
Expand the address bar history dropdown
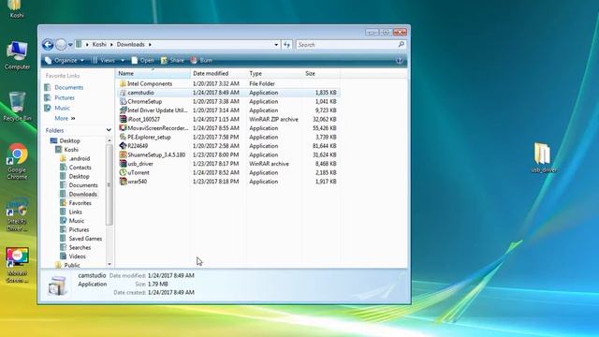point(276,45)
